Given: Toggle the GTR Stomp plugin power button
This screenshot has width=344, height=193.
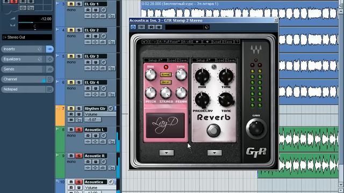Looking at the screenshot, I should [133, 27].
